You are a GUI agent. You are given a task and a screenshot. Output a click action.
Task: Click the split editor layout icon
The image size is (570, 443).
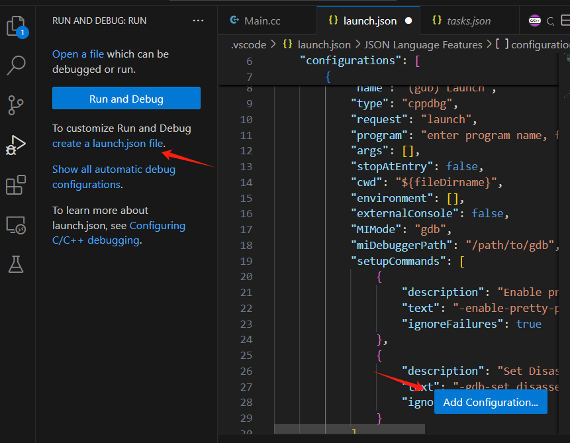tap(565, 21)
